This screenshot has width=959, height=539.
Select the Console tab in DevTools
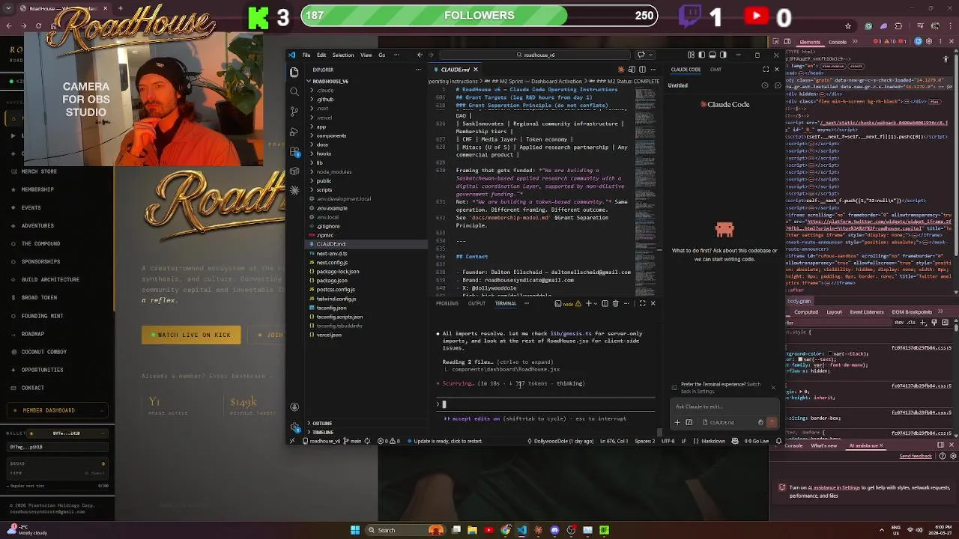pyautogui.click(x=838, y=43)
